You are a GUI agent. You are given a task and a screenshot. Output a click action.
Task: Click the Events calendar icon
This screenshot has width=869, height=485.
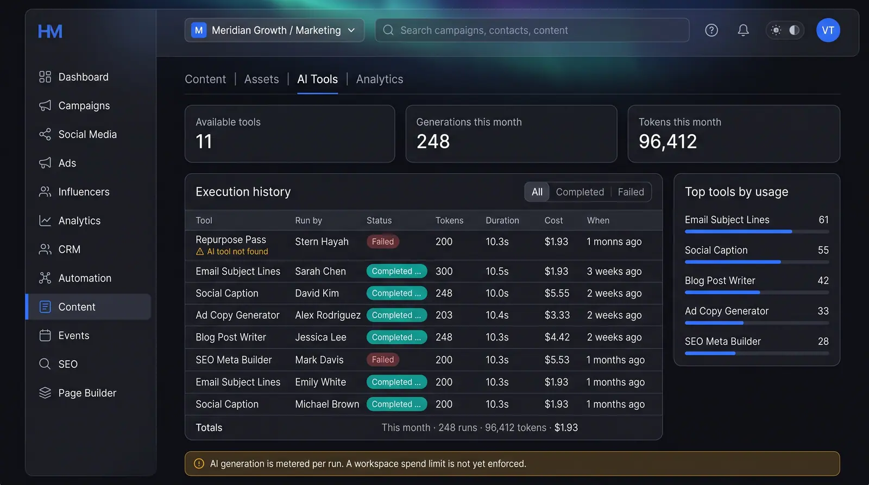pos(45,336)
